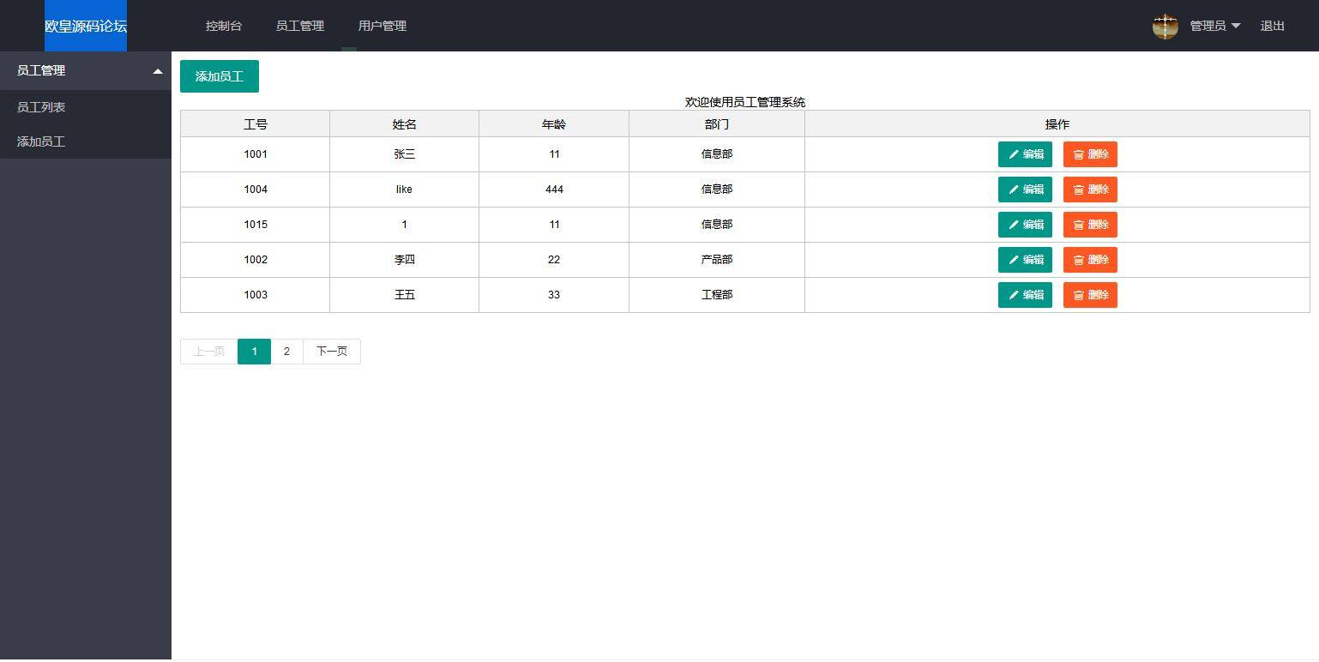The image size is (1319, 662).
Task: Select 添加员工 in the left sidebar
Action: click(x=41, y=141)
